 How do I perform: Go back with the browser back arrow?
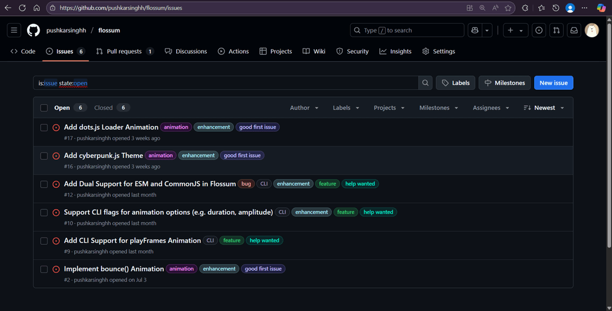(x=8, y=8)
